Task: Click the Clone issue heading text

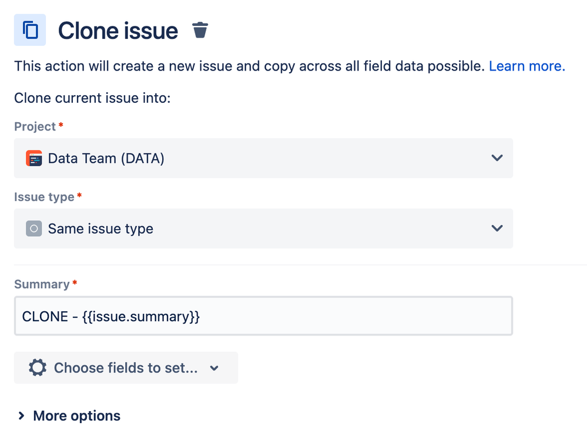Action: coord(118,31)
